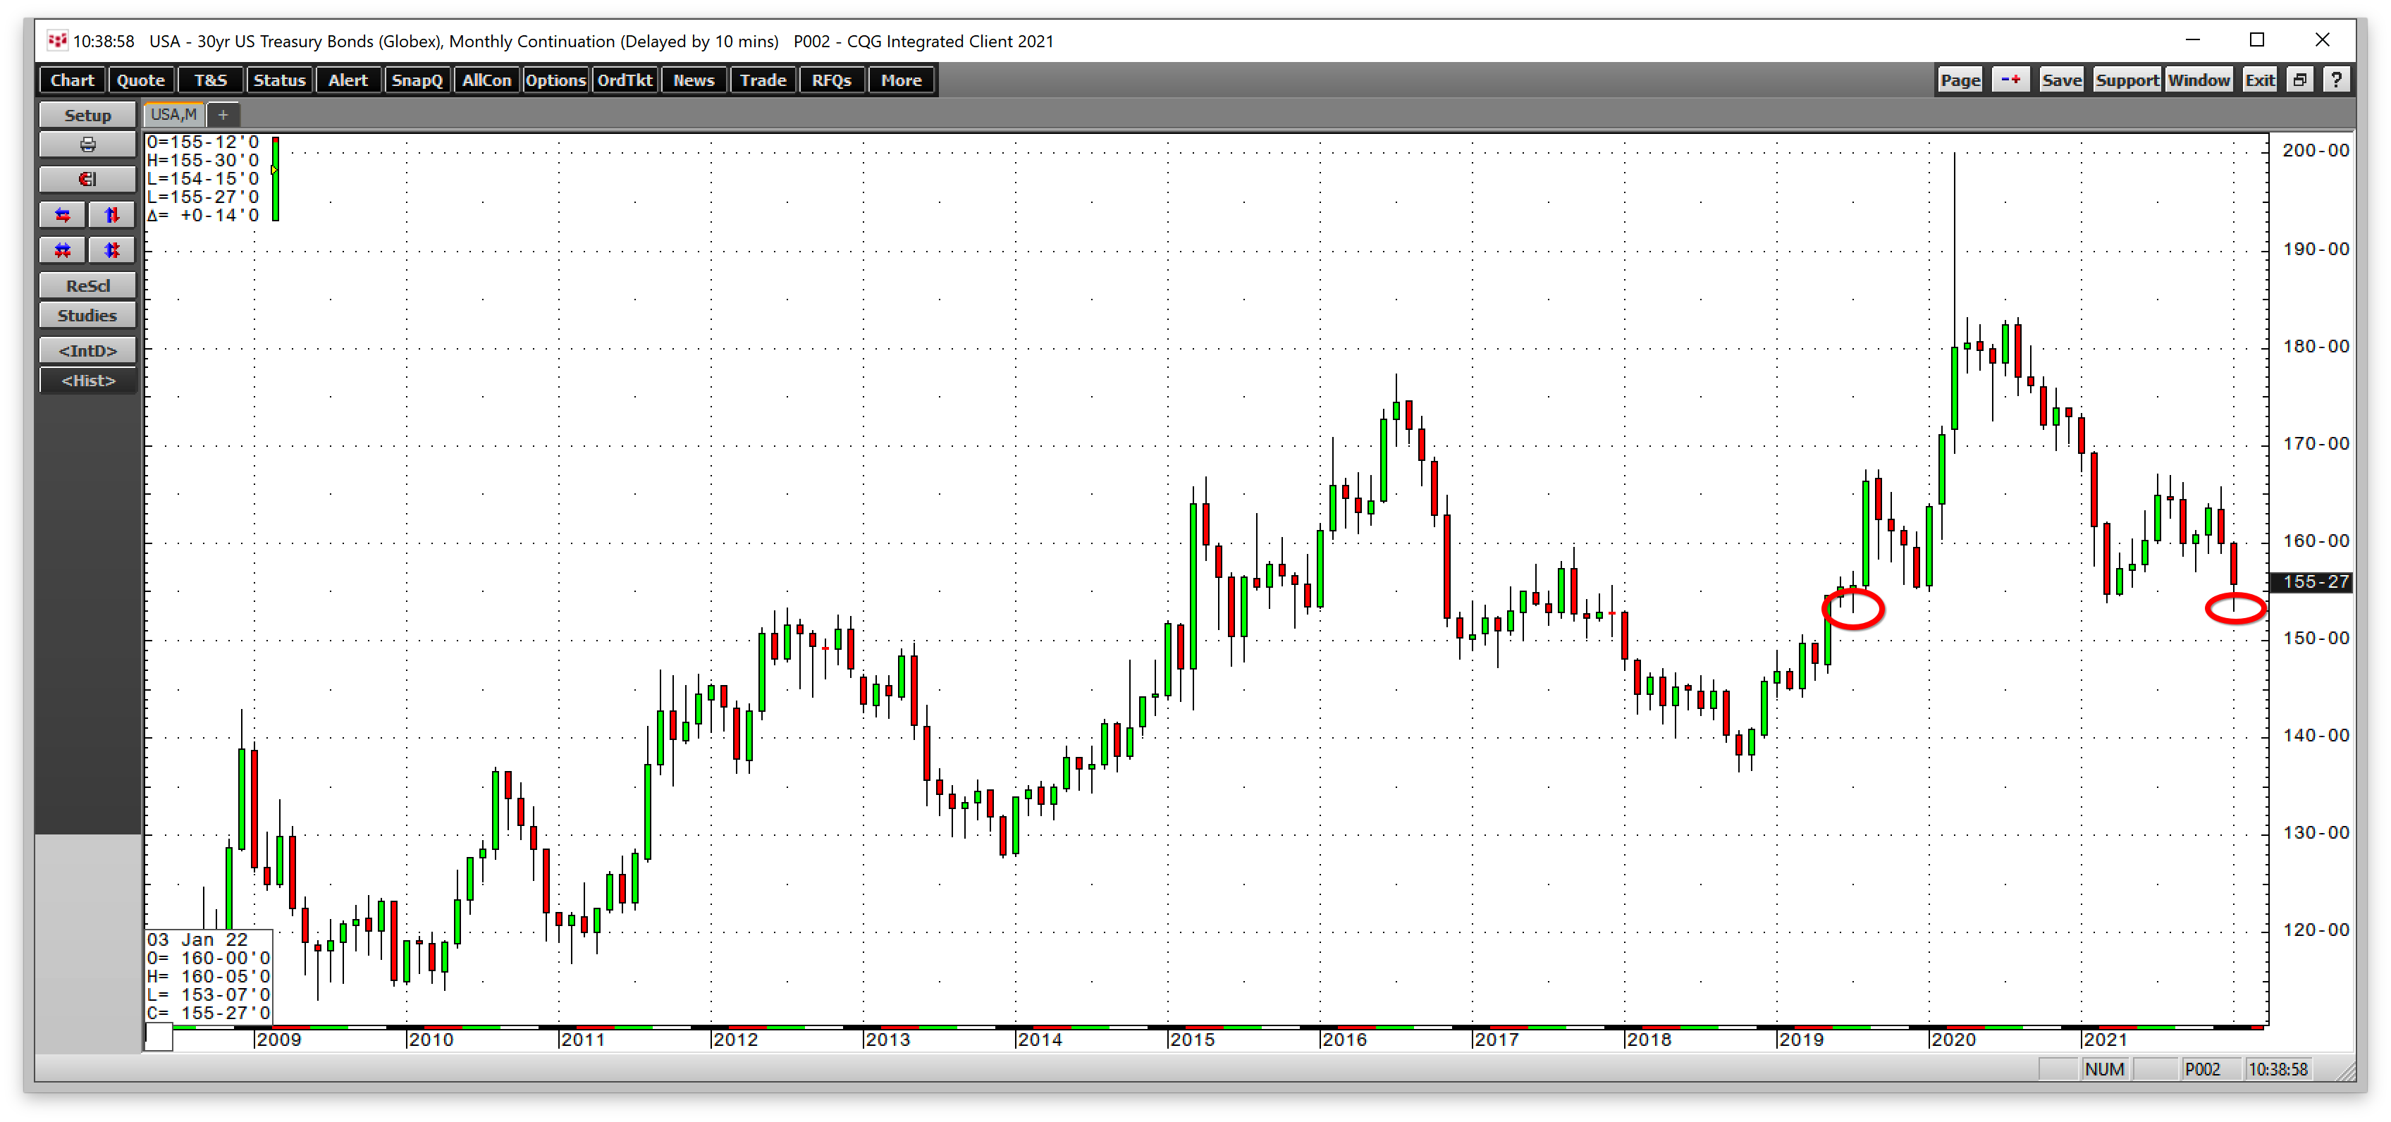Add a new chart tab with plus
The height and width of the screenshot is (1122, 2391).
point(223,115)
